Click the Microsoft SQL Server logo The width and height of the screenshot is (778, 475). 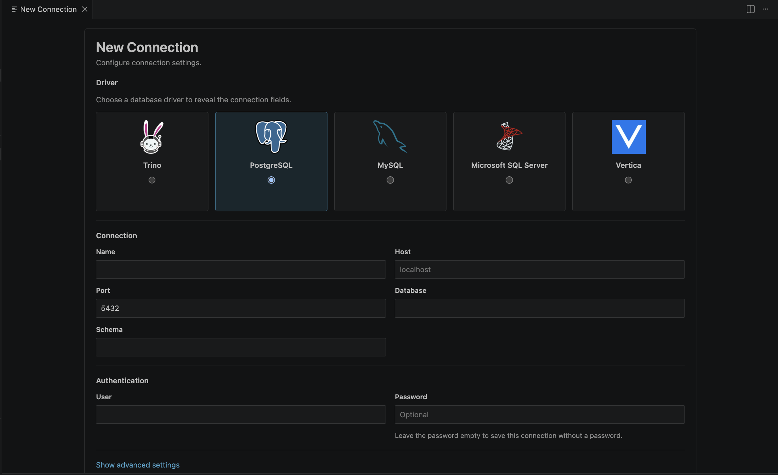click(509, 137)
